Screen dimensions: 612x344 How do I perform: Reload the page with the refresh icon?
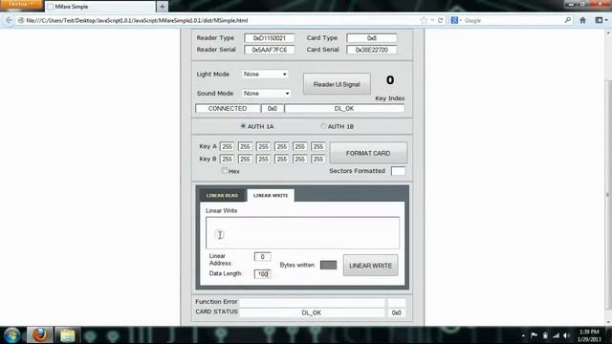click(x=440, y=20)
